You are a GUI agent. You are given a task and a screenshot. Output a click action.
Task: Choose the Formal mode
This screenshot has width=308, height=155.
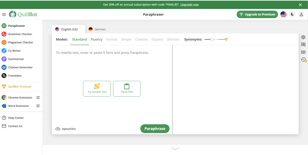[112, 39]
